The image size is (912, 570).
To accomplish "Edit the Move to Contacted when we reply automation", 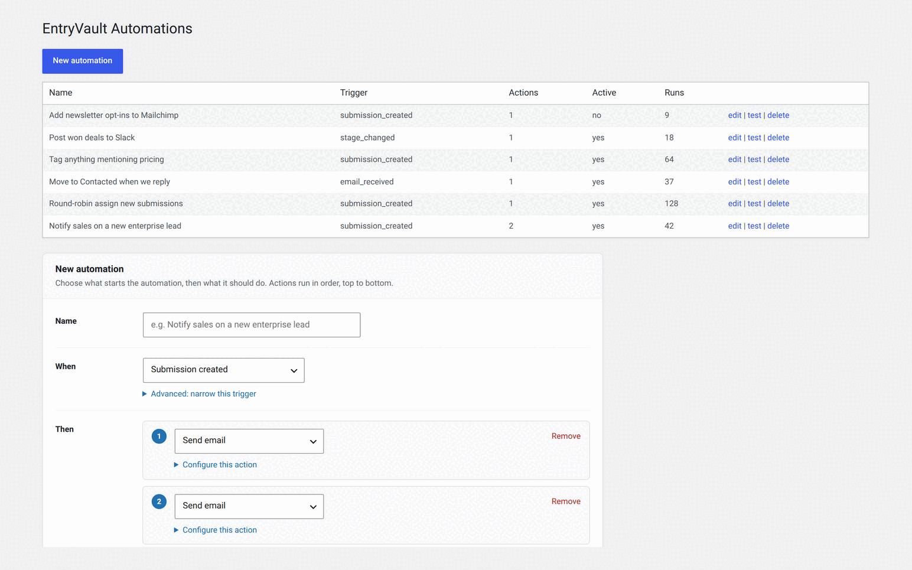I will 734,182.
